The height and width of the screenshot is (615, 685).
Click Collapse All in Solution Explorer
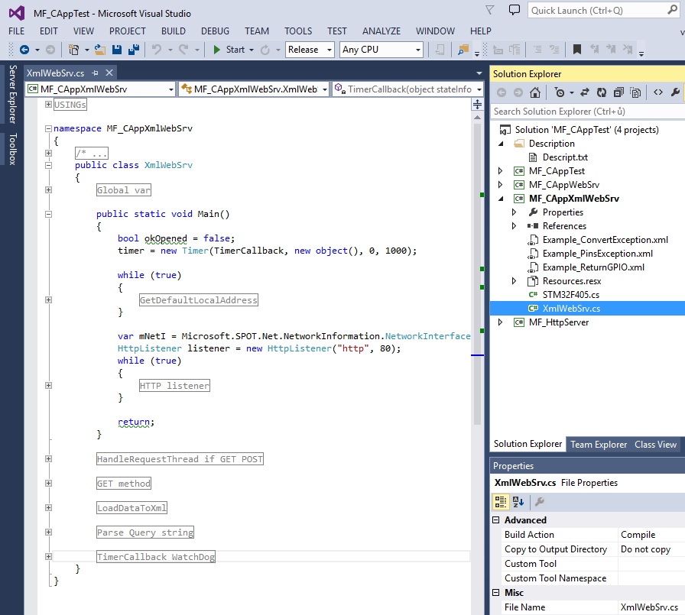(618, 92)
